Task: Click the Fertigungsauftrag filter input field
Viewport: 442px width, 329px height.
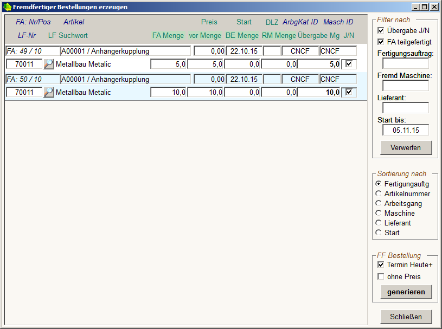Action: coord(406,63)
